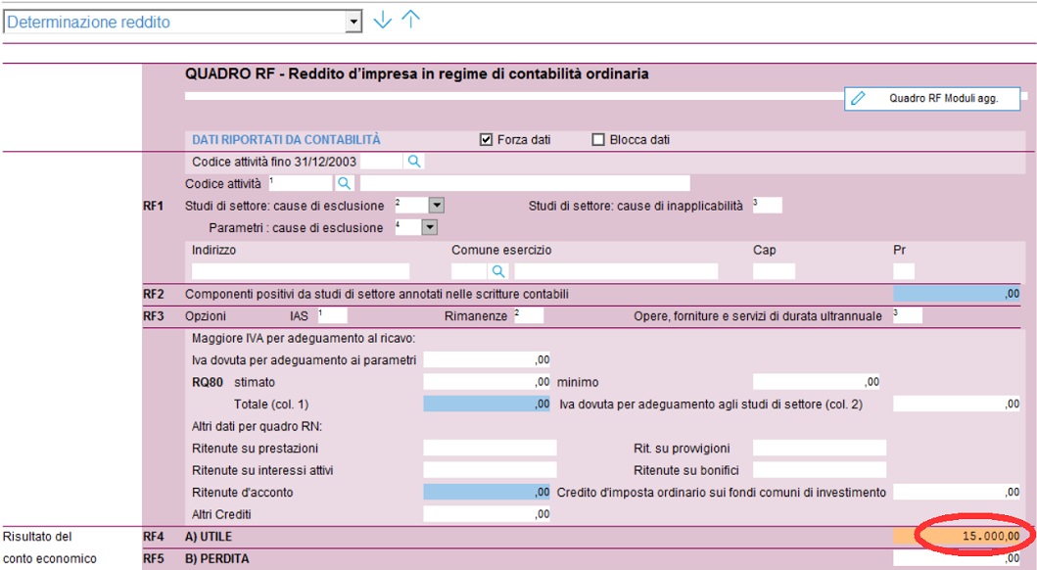Click the Ritenute d'acconto amount field
1037x570 pixels.
pos(487,492)
